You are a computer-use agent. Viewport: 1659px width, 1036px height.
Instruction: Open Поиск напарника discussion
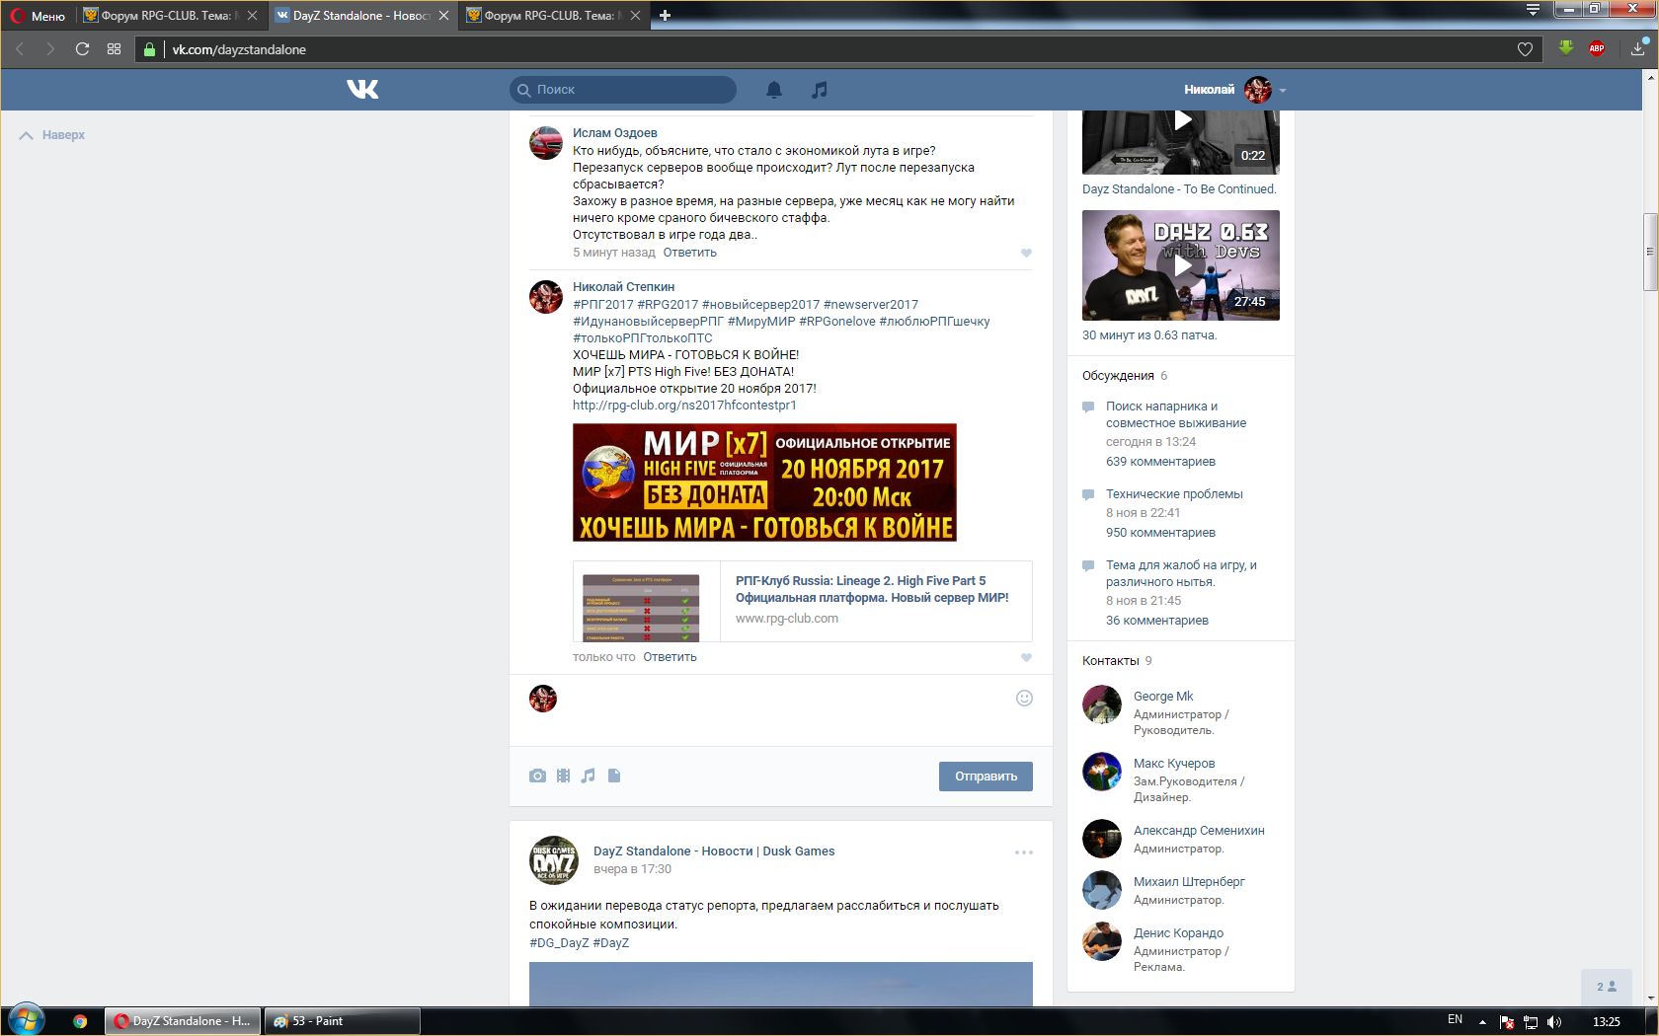click(x=1176, y=414)
